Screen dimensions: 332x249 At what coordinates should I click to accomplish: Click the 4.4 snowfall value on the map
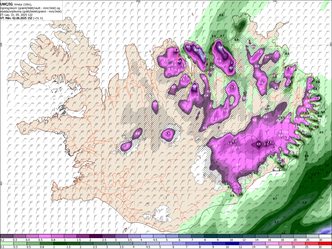click(x=220, y=48)
